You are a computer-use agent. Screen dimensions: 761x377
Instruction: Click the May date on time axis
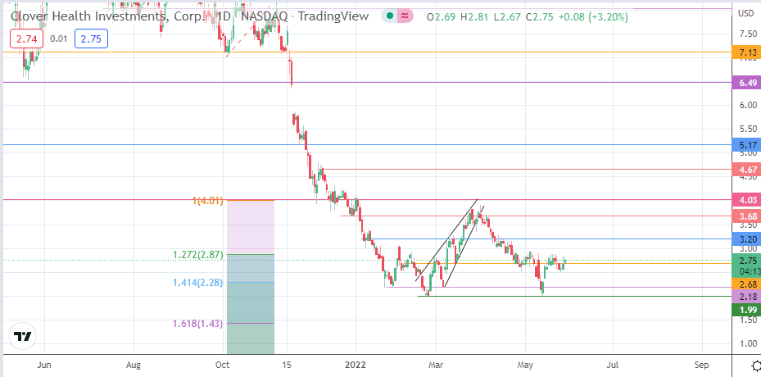[x=526, y=365]
